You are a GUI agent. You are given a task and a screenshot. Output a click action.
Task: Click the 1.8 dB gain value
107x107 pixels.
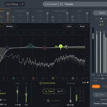18,105
